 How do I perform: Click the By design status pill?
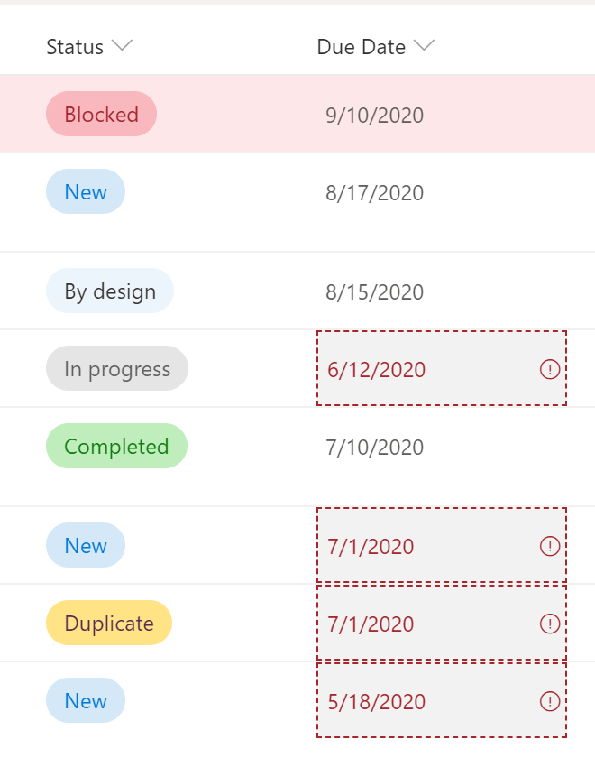(110, 291)
